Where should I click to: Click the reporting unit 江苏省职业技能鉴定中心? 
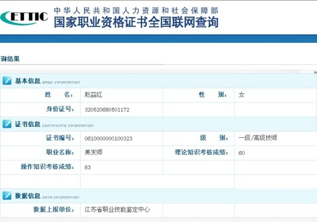pyautogui.click(x=117, y=210)
